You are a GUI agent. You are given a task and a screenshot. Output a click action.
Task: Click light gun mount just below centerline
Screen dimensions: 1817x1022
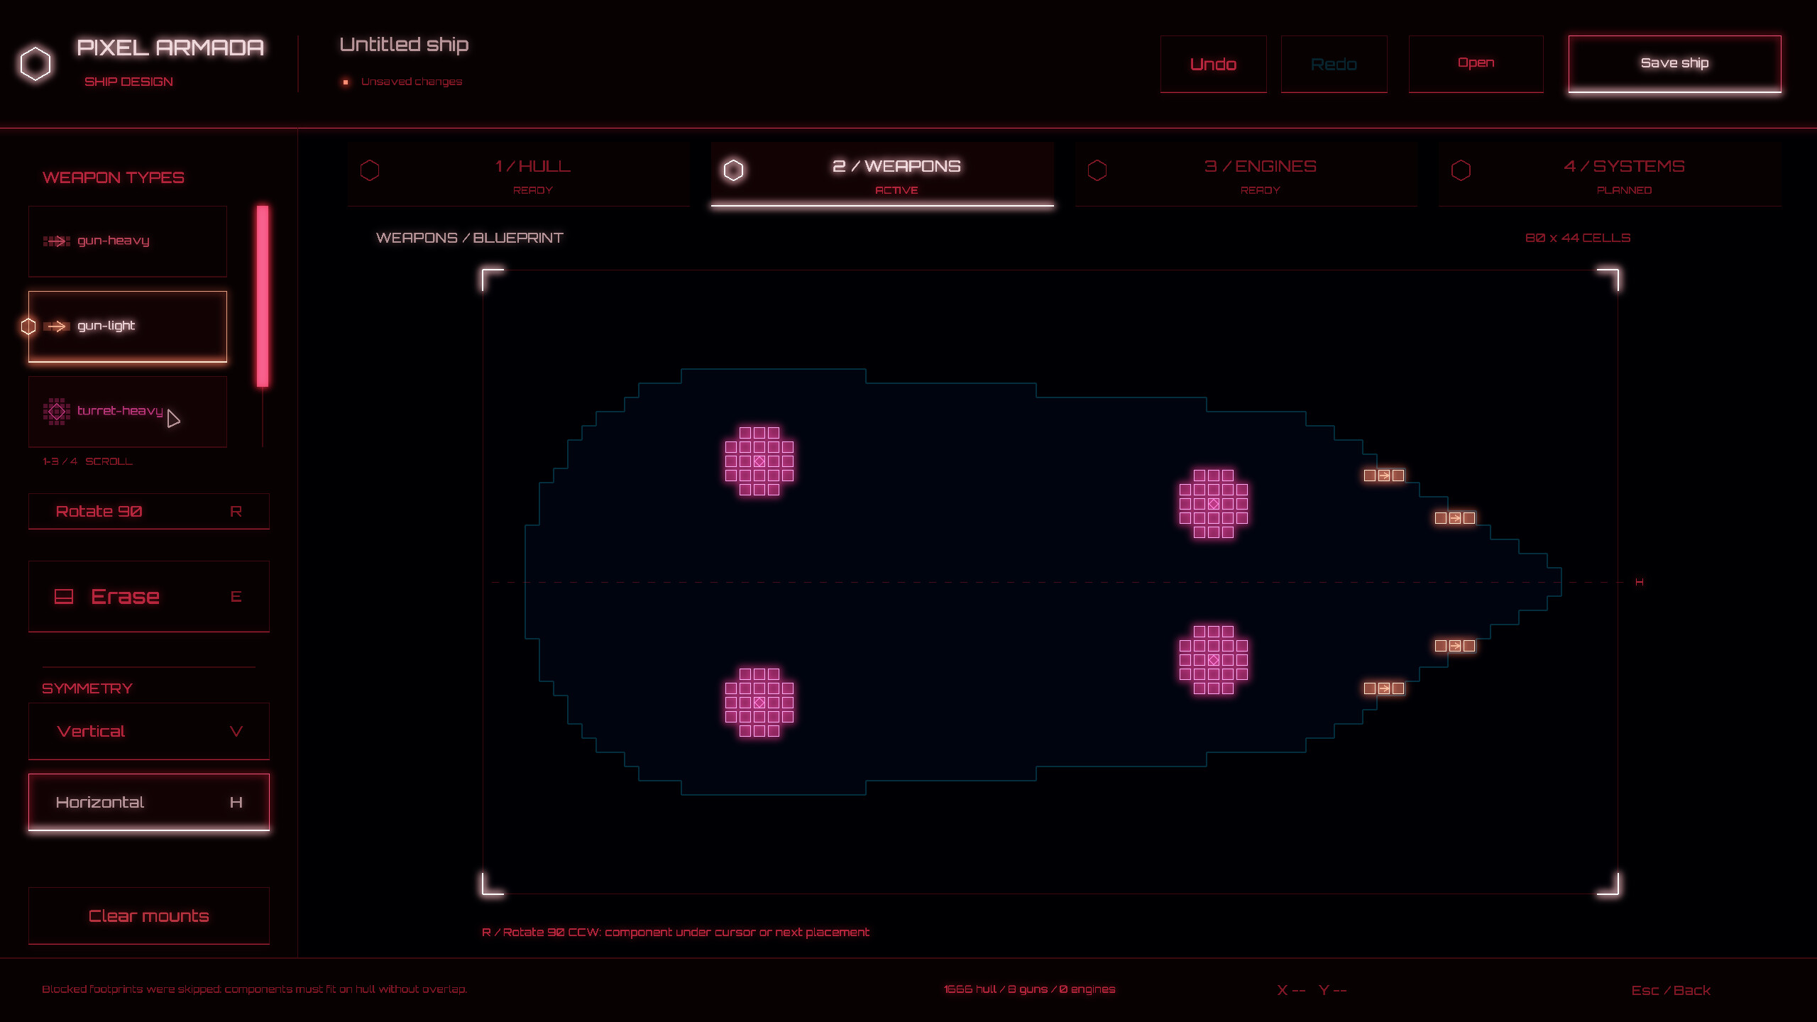tap(1455, 646)
